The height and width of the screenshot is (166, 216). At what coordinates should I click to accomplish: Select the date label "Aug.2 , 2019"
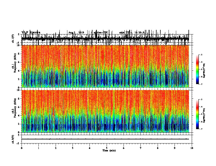click(76, 33)
